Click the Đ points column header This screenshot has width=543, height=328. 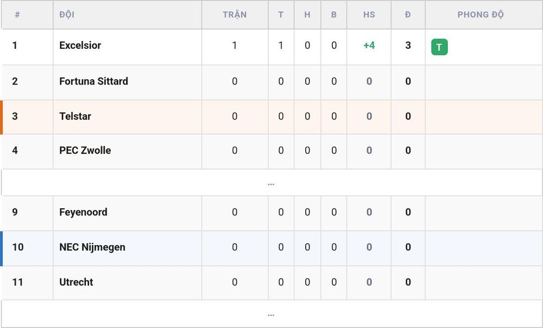pos(408,15)
